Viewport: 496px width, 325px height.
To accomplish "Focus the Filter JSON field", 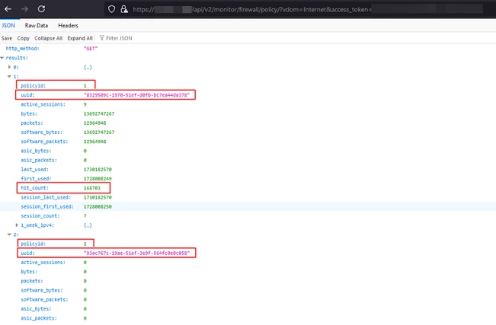I will click(x=119, y=38).
